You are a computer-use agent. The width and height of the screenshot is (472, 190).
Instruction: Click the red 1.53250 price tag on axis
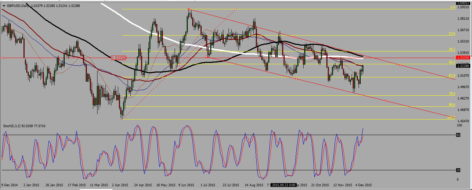click(463, 58)
